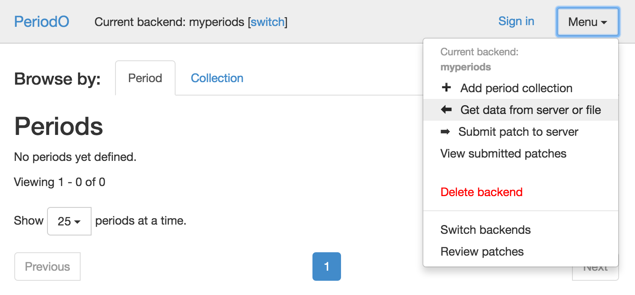Viewport: 635px width, 295px height.
Task: Switch to the Collection tab
Action: (x=217, y=78)
